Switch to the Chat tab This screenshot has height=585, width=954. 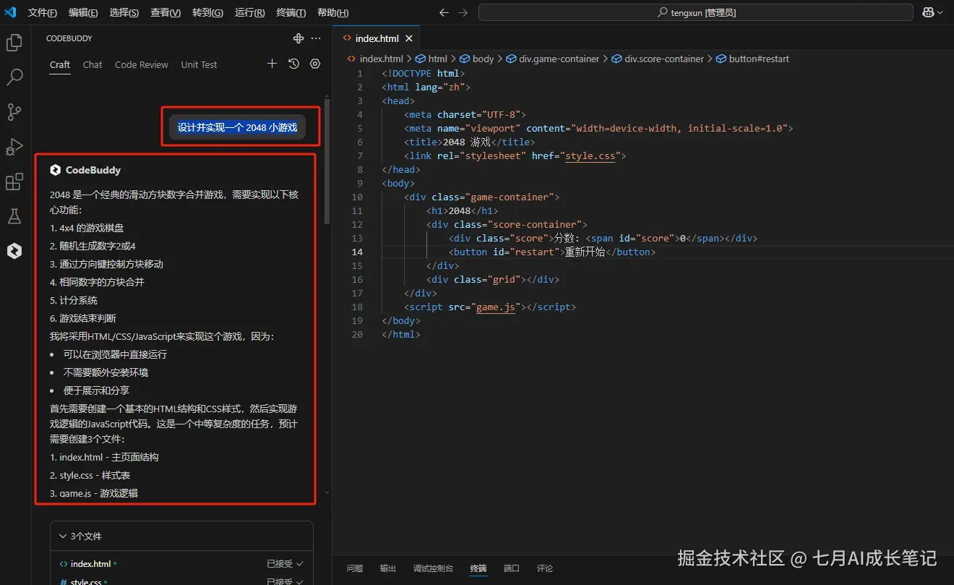pyautogui.click(x=93, y=64)
